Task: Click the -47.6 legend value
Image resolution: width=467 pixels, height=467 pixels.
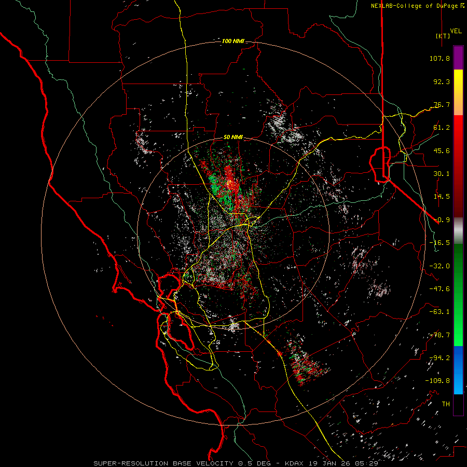Action: (439, 289)
